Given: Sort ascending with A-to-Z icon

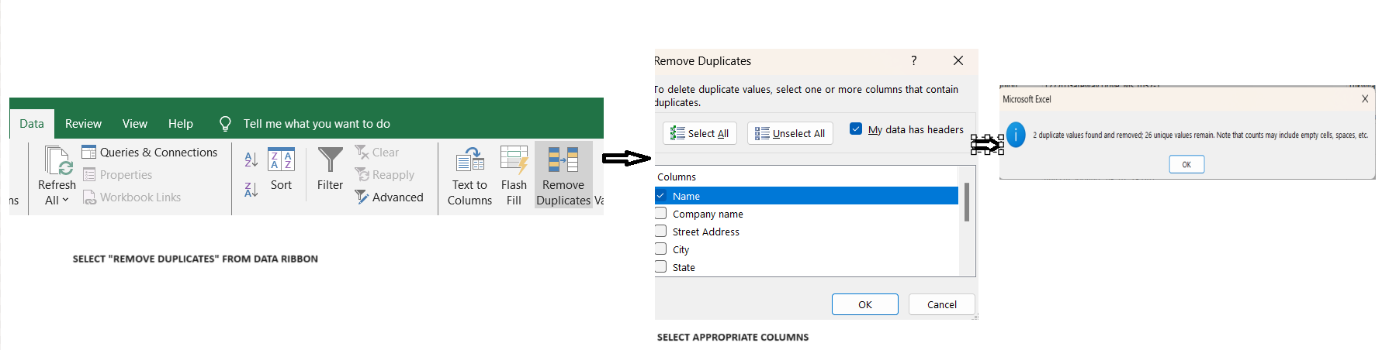Looking at the screenshot, I should (x=251, y=160).
